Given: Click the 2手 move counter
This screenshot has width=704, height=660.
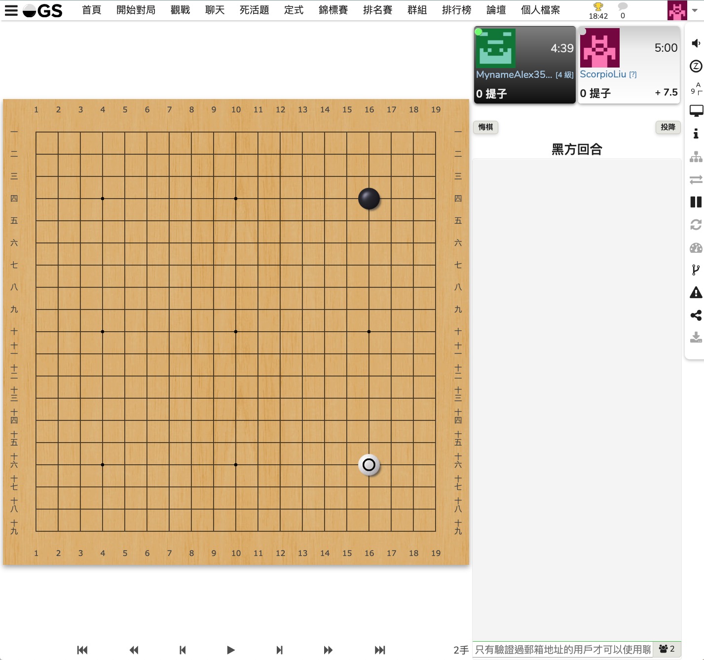Looking at the screenshot, I should click(x=461, y=650).
